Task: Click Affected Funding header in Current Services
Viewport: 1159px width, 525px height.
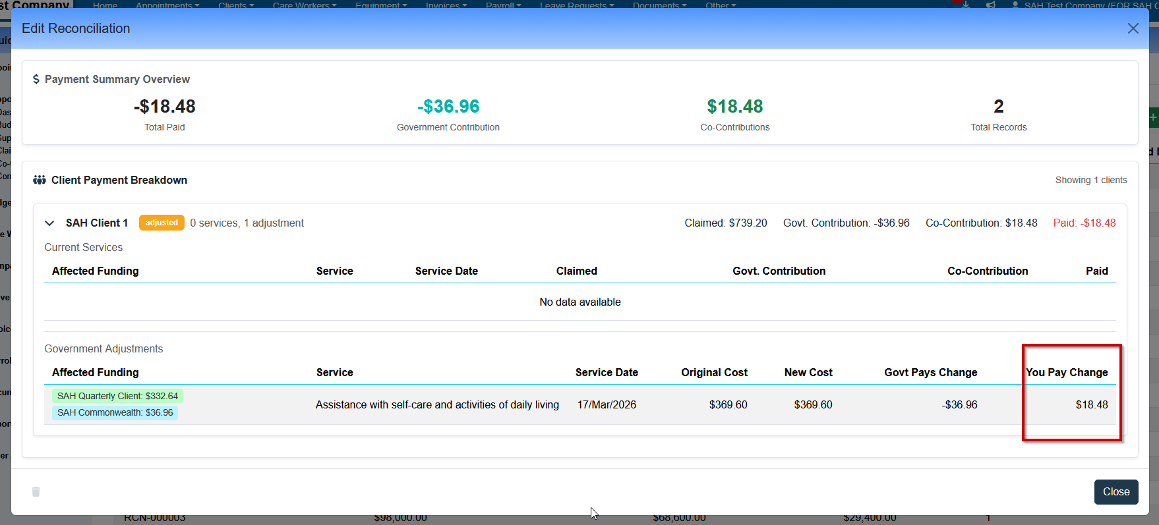Action: point(96,271)
